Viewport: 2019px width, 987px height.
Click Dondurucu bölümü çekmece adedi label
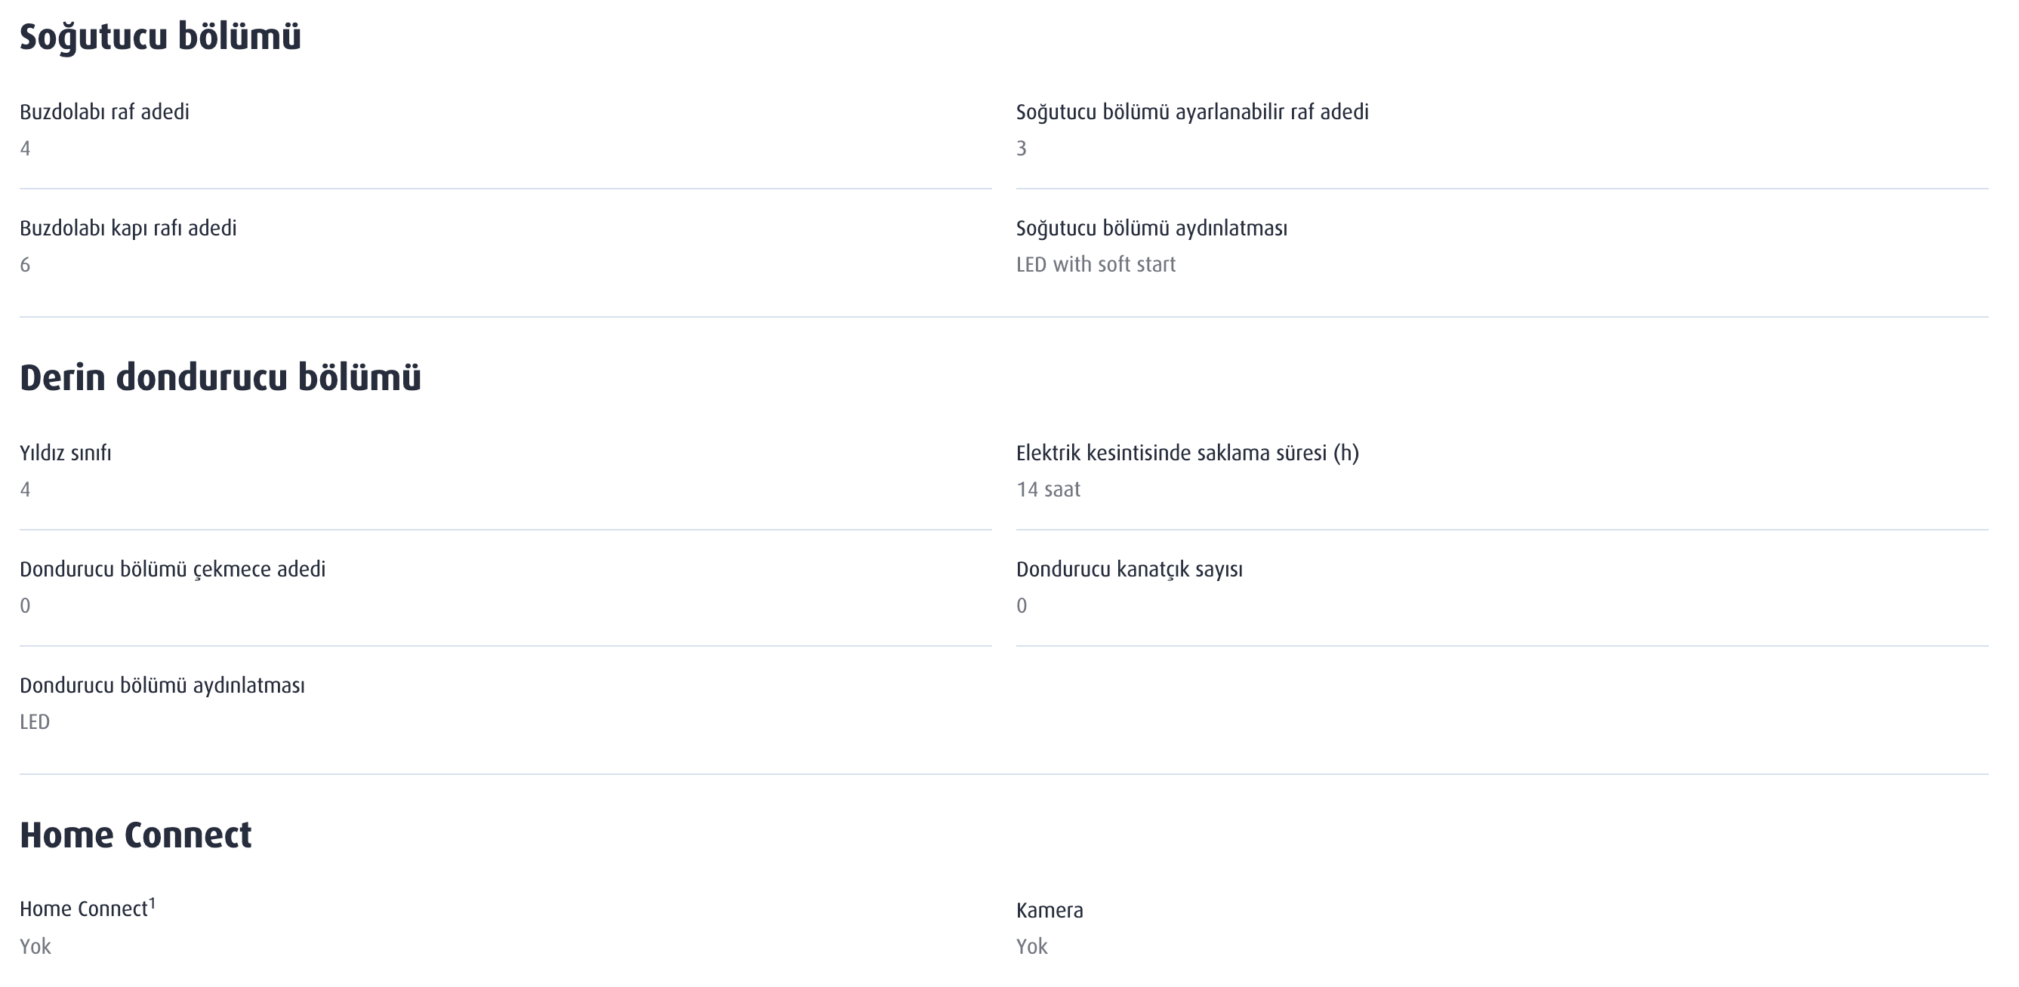pyautogui.click(x=172, y=569)
